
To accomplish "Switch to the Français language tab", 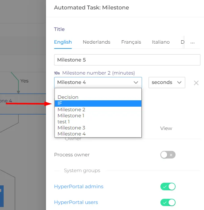I will [131, 42].
